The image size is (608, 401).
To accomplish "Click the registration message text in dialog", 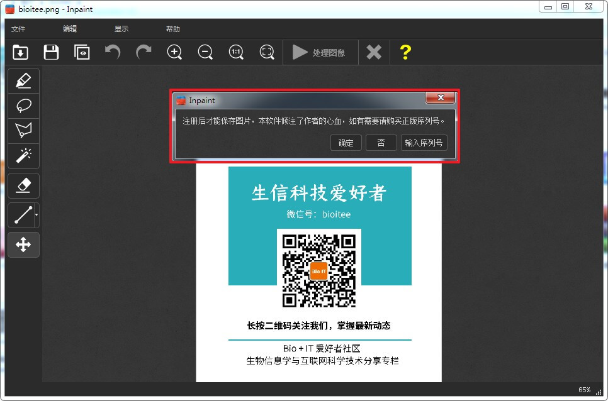I will [313, 121].
